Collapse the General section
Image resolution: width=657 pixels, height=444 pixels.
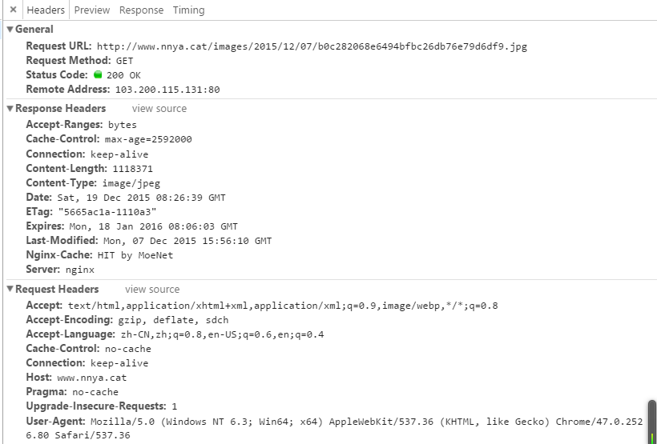10,30
